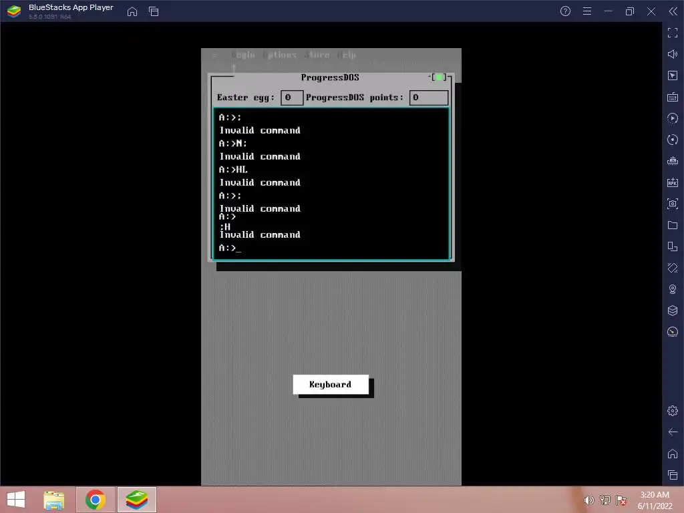Collapse the sidebar with double chevron

click(x=673, y=11)
